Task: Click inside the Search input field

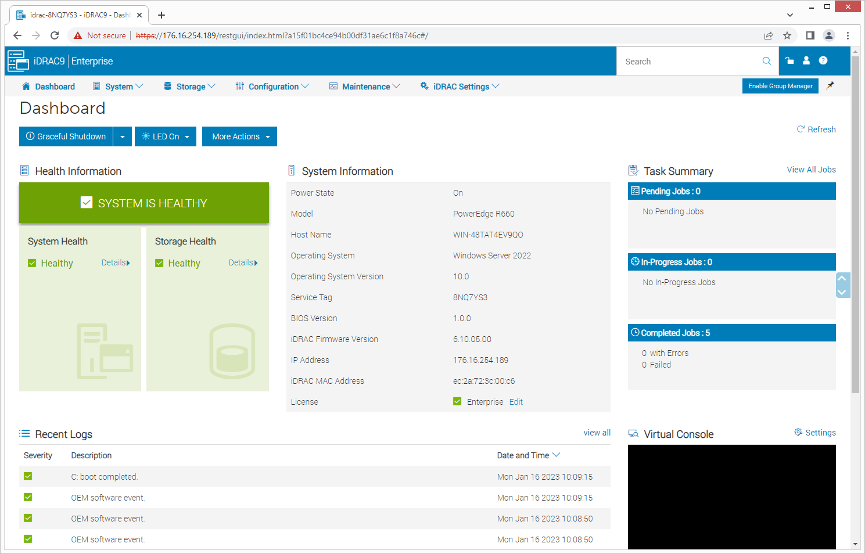Action: point(688,62)
